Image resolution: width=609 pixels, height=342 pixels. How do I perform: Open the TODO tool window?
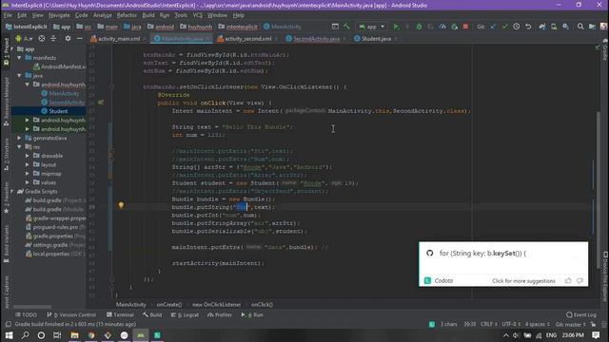(26, 314)
